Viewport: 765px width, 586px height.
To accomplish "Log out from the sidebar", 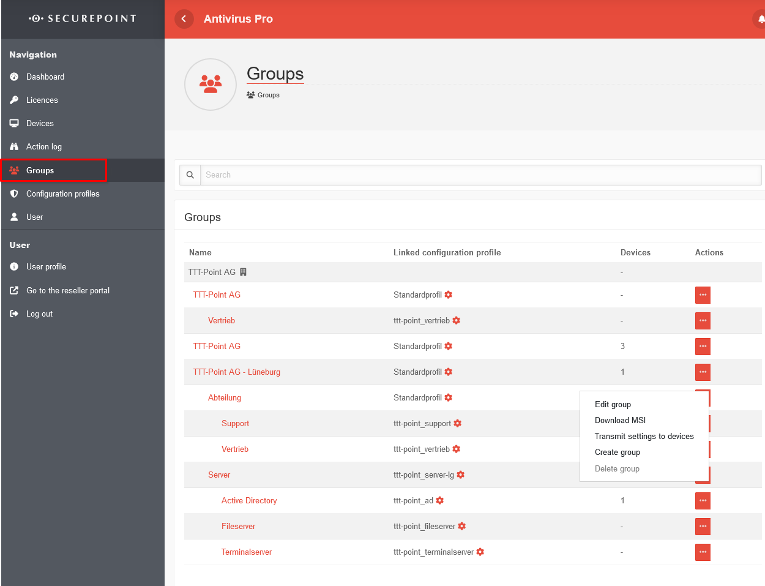I will tap(39, 314).
